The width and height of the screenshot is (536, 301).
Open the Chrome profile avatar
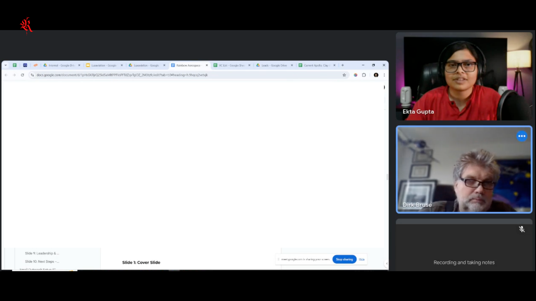376,75
